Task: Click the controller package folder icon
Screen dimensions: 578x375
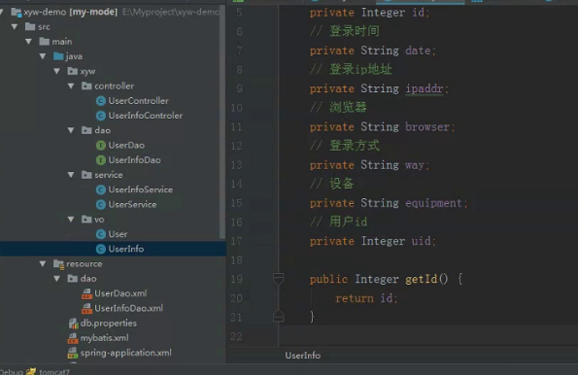Action: 86,85
